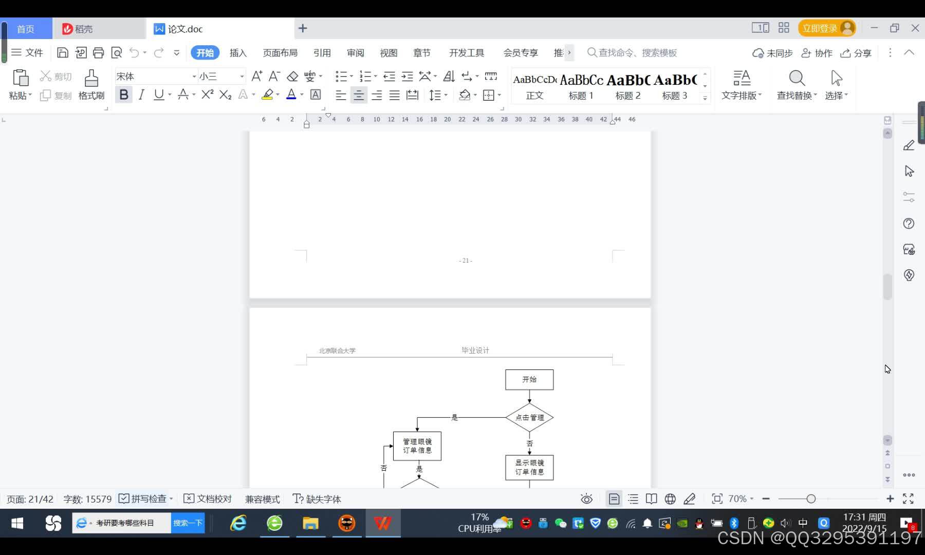925x555 pixels.
Task: Justify paragraph text
Action: (394, 95)
